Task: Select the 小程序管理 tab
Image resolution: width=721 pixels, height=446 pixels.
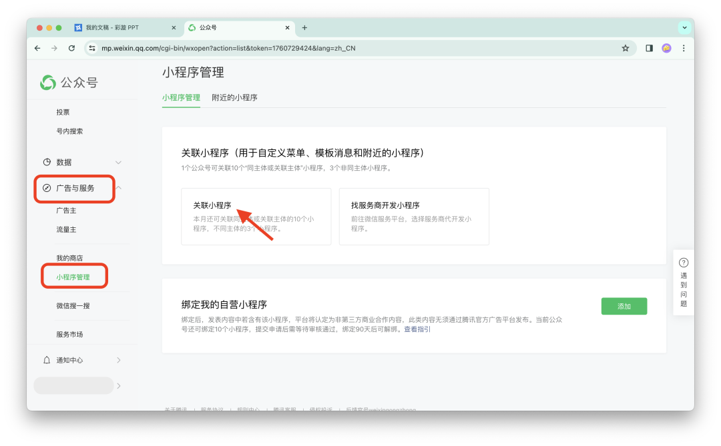Action: coord(181,97)
